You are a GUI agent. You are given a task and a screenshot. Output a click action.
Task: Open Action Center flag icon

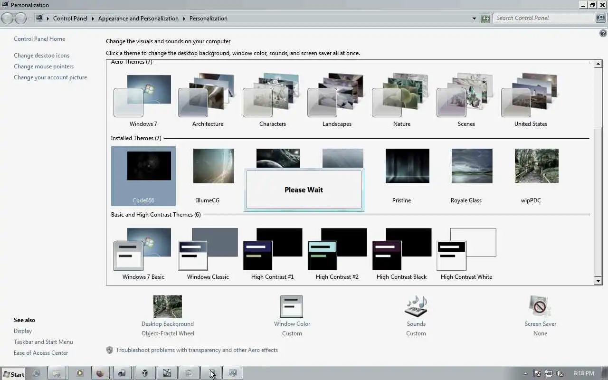(x=537, y=374)
